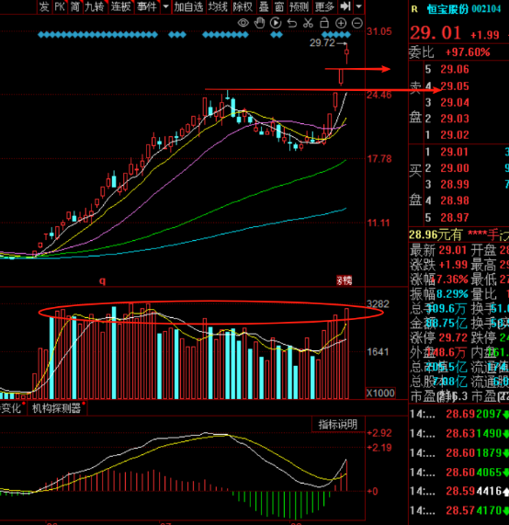The width and height of the screenshot is (509, 525).
Task: Click the red 榜 tag on chart bottom
Action: click(x=345, y=280)
